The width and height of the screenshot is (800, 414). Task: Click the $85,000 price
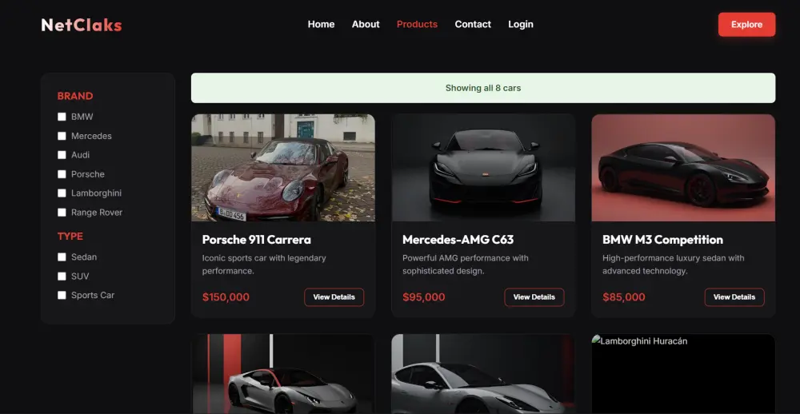(x=623, y=297)
